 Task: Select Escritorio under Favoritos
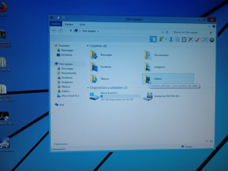(x=64, y=55)
